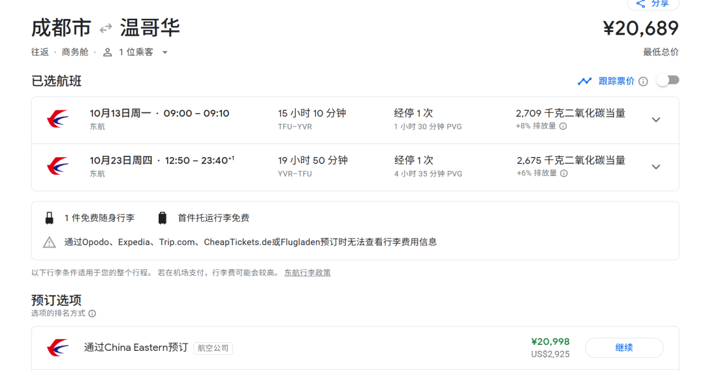Click the emissions info icon beside +6%
The width and height of the screenshot is (705, 371).
tap(564, 173)
